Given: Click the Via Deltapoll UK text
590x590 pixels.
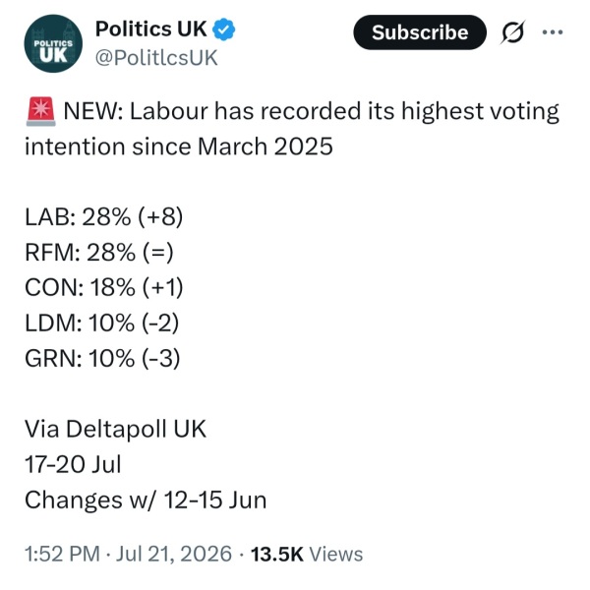Looking at the screenshot, I should (115, 429).
